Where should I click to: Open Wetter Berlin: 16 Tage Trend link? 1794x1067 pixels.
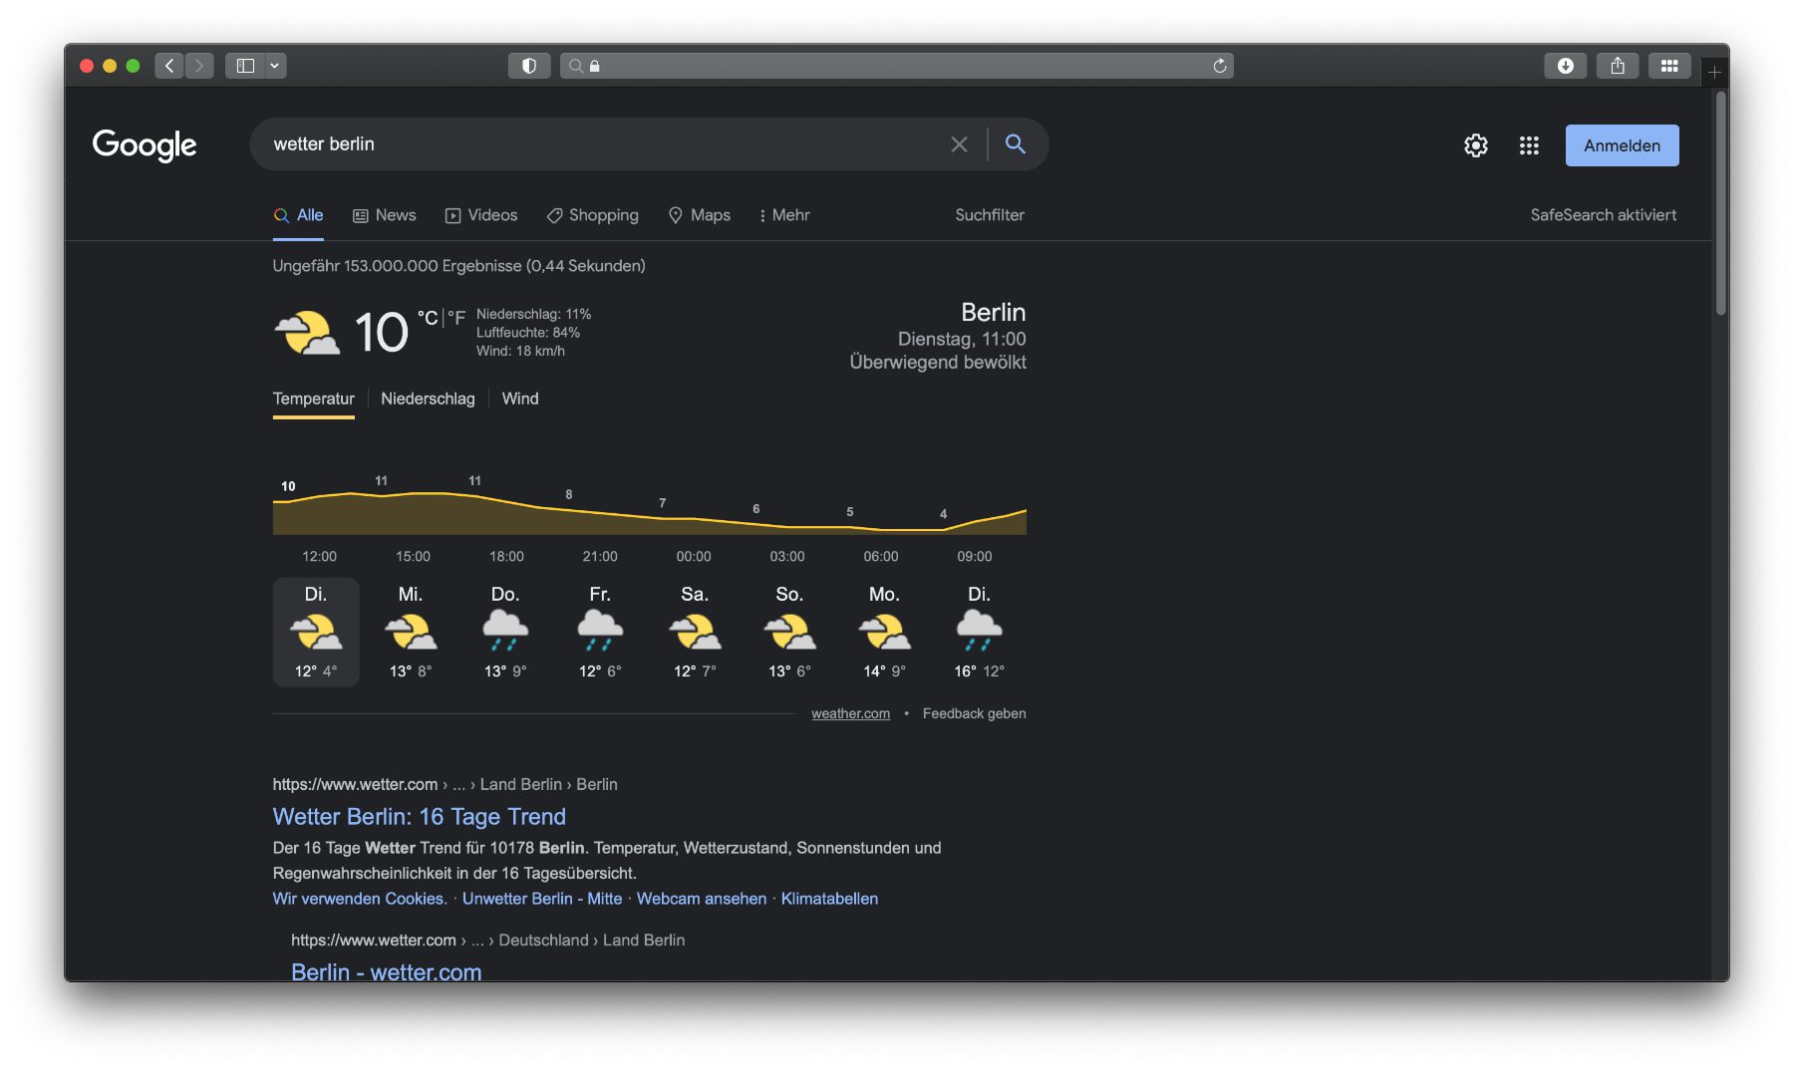pos(419,817)
